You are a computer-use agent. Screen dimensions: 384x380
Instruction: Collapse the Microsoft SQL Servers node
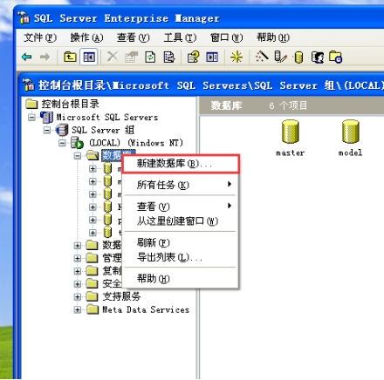click(31, 118)
